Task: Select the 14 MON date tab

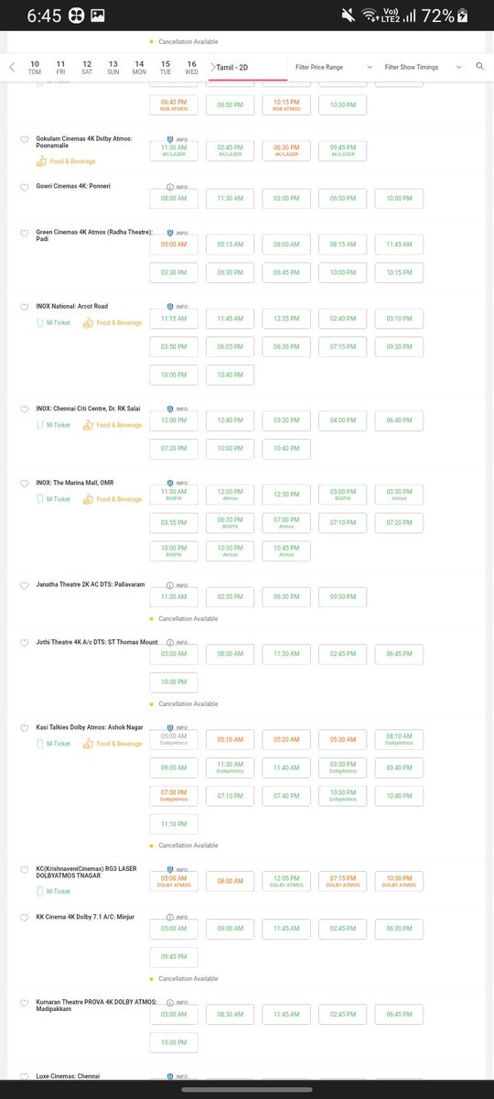Action: click(x=139, y=68)
